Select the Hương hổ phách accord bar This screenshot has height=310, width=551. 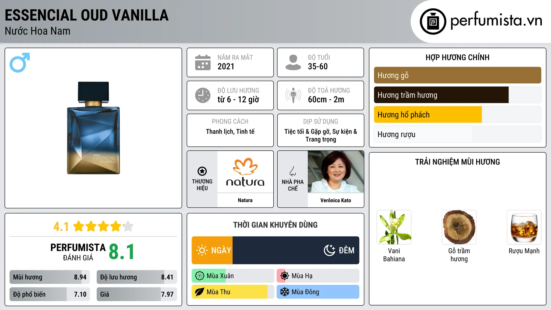457,115
